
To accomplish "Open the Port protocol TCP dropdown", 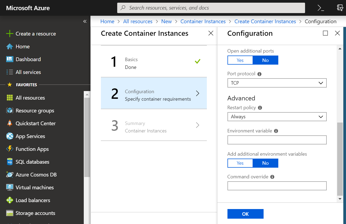I will tap(277, 83).
